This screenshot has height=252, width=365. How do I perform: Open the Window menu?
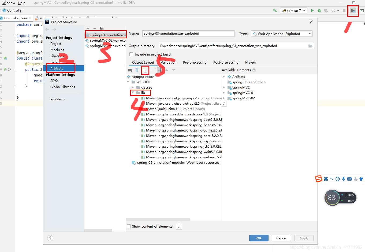(x=9, y=3)
